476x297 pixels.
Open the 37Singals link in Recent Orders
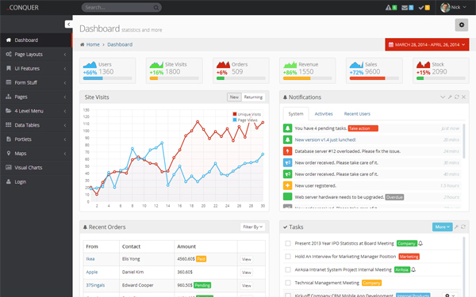tap(95, 285)
